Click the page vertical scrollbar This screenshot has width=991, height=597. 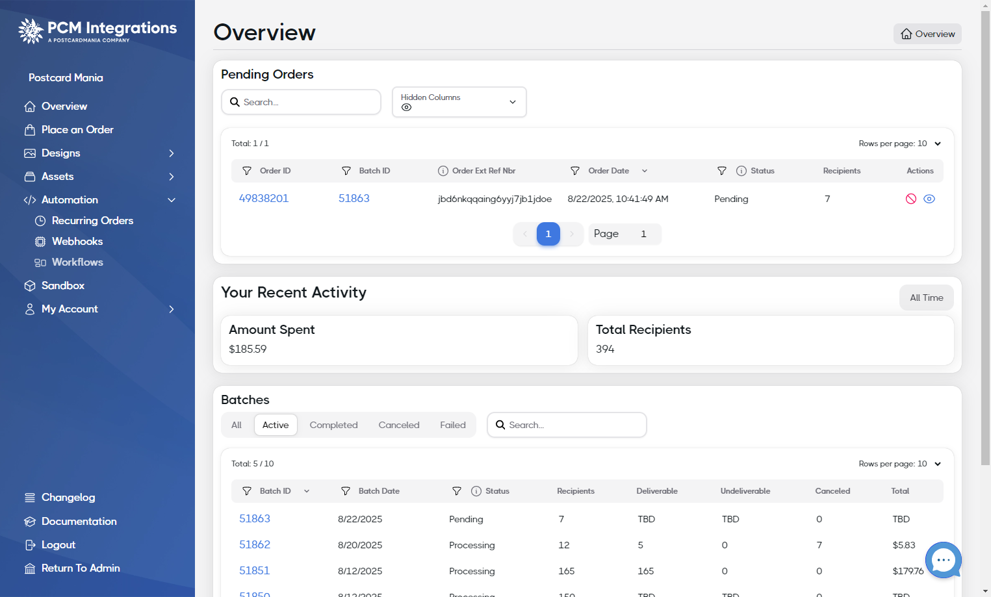(986, 238)
